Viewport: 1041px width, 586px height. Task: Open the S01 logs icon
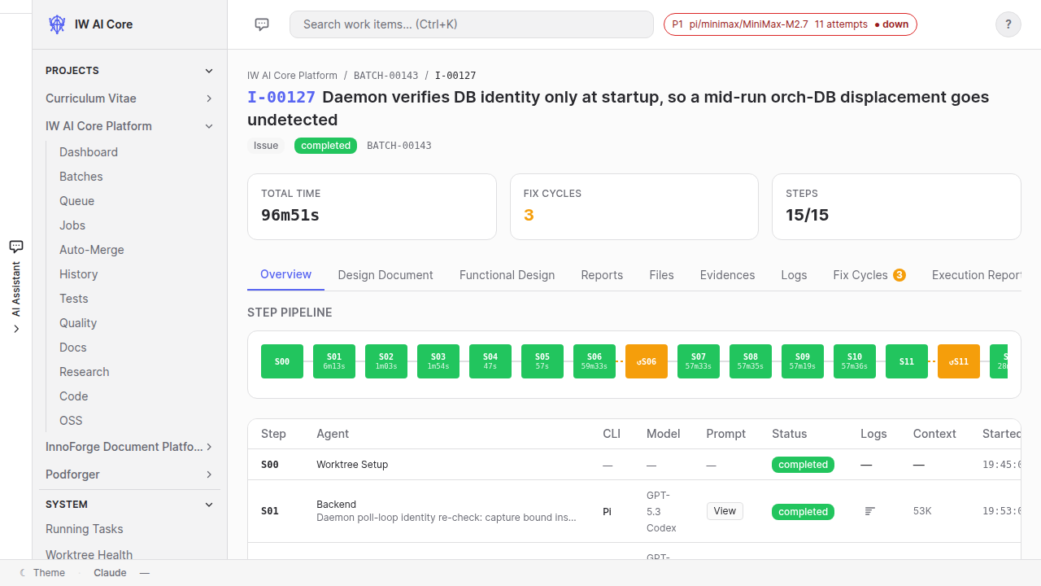[x=870, y=511]
